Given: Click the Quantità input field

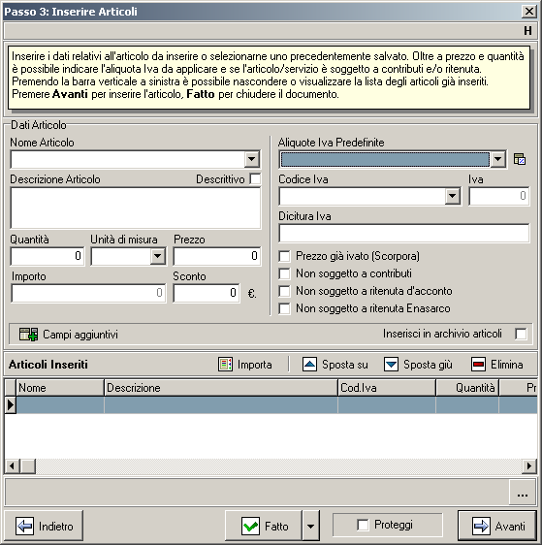Looking at the screenshot, I should [48, 256].
